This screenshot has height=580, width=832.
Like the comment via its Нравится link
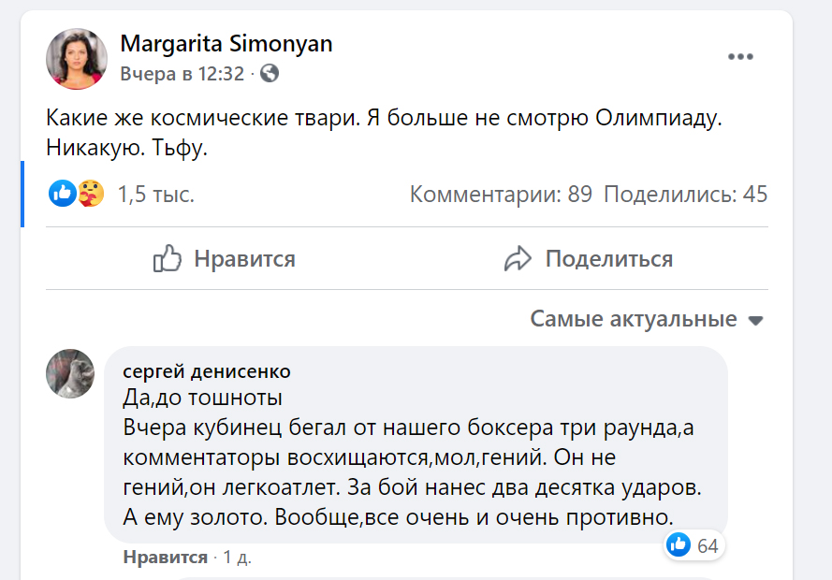(x=165, y=558)
